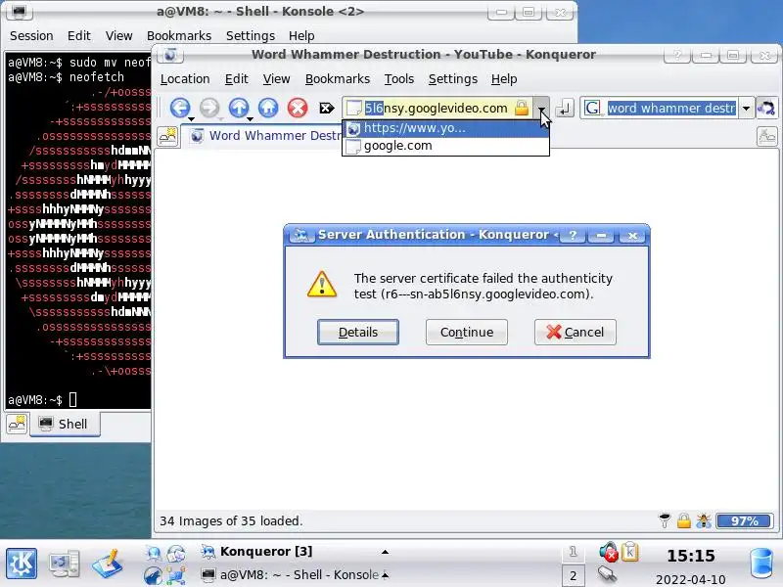Click the Trash bin icon in the panel

point(761,564)
